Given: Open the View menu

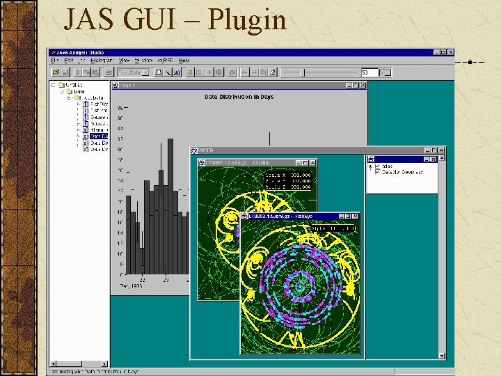Looking at the screenshot, I should pos(124,61).
